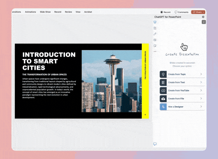The width and height of the screenshot is (218, 159).
Task: Select the 'Introduction to Smart Cities' slide title
Action: pos(49,61)
